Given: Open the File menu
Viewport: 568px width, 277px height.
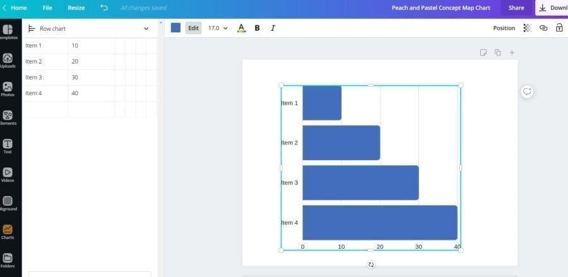Looking at the screenshot, I should (47, 8).
